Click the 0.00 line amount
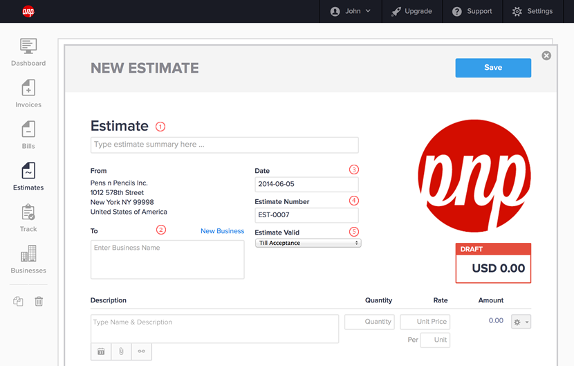 pyautogui.click(x=496, y=320)
